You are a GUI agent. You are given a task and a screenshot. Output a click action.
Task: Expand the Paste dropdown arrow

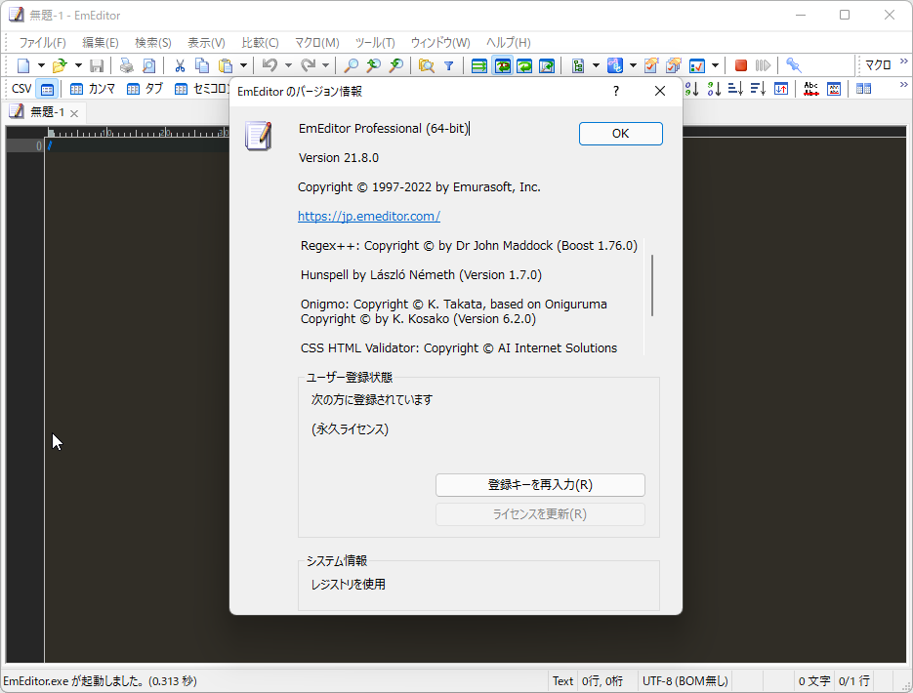(x=243, y=64)
